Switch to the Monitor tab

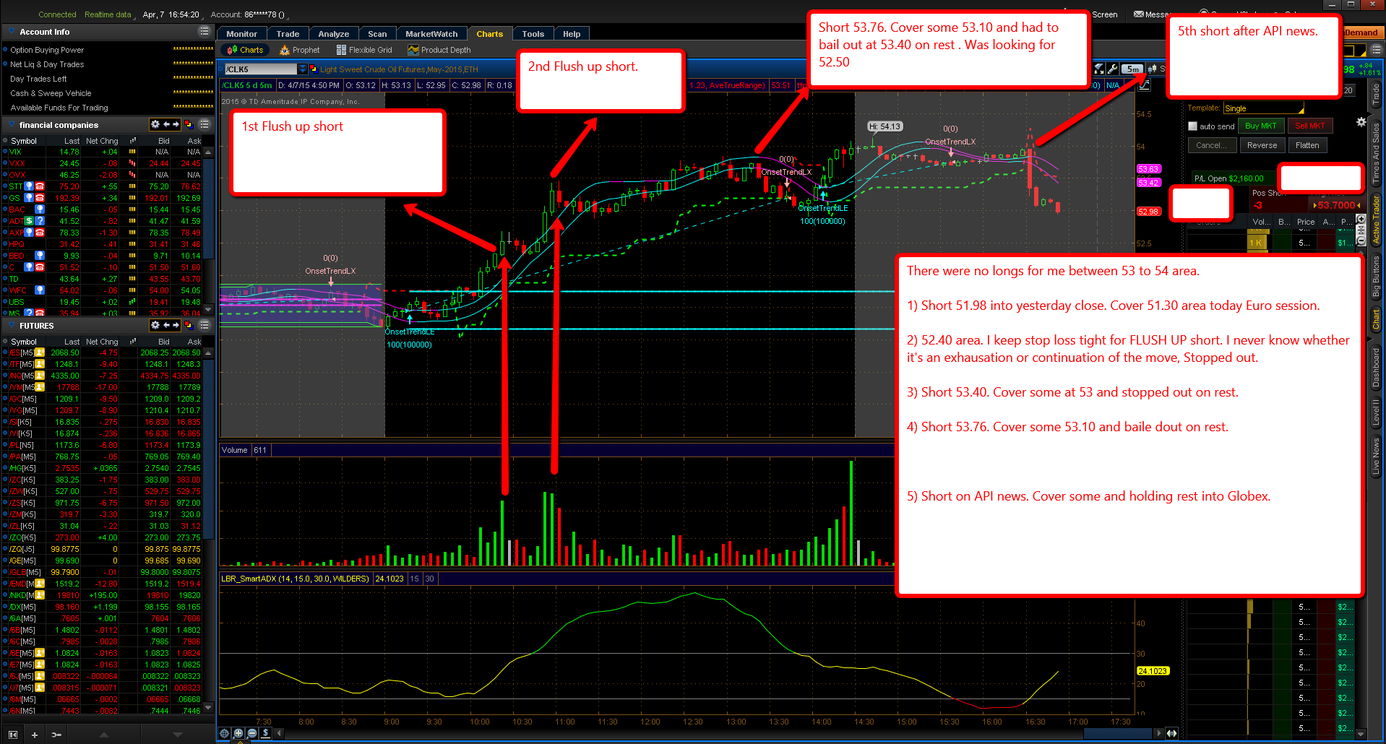(241, 34)
